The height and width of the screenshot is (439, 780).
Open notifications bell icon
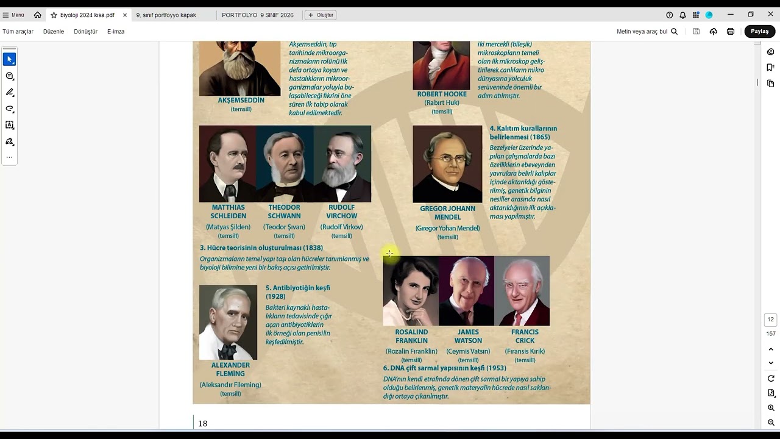pyautogui.click(x=682, y=15)
